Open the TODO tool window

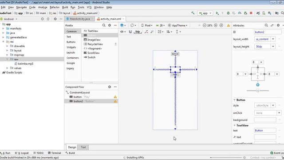pos(38,153)
